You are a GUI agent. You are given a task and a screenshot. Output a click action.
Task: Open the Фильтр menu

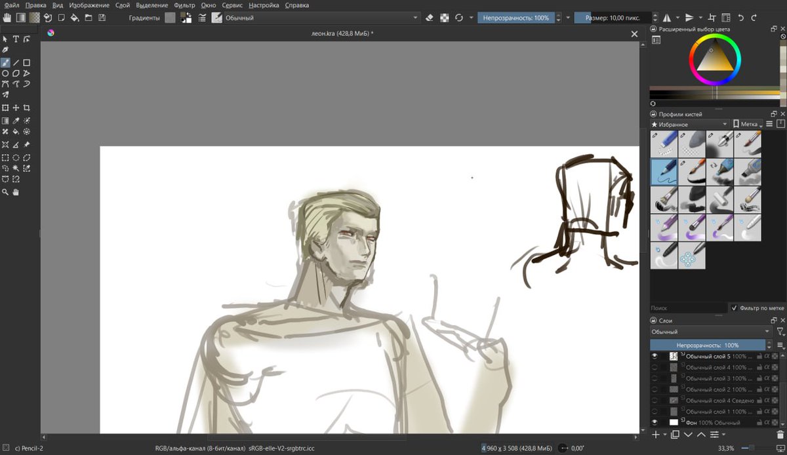[185, 5]
